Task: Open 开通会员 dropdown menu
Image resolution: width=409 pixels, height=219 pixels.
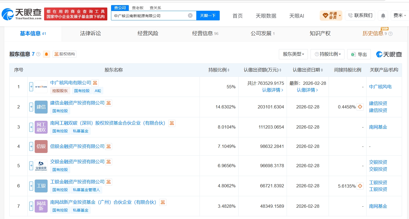Action: tap(331, 16)
